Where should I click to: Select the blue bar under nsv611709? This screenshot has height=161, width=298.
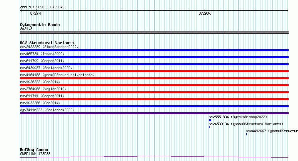click(154, 64)
